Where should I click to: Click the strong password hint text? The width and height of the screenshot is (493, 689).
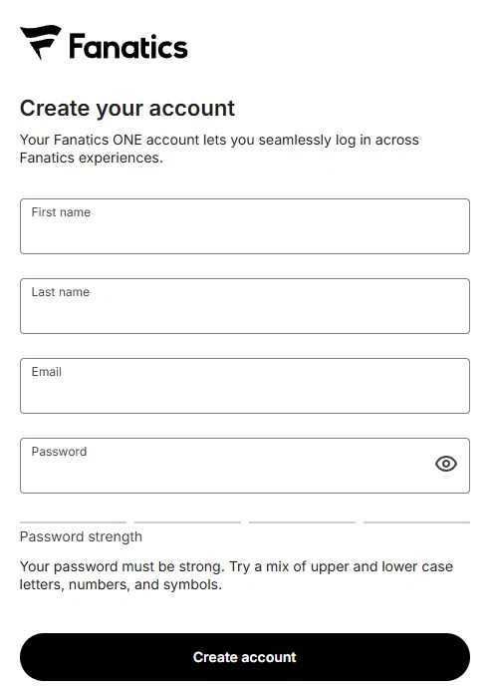(x=236, y=575)
